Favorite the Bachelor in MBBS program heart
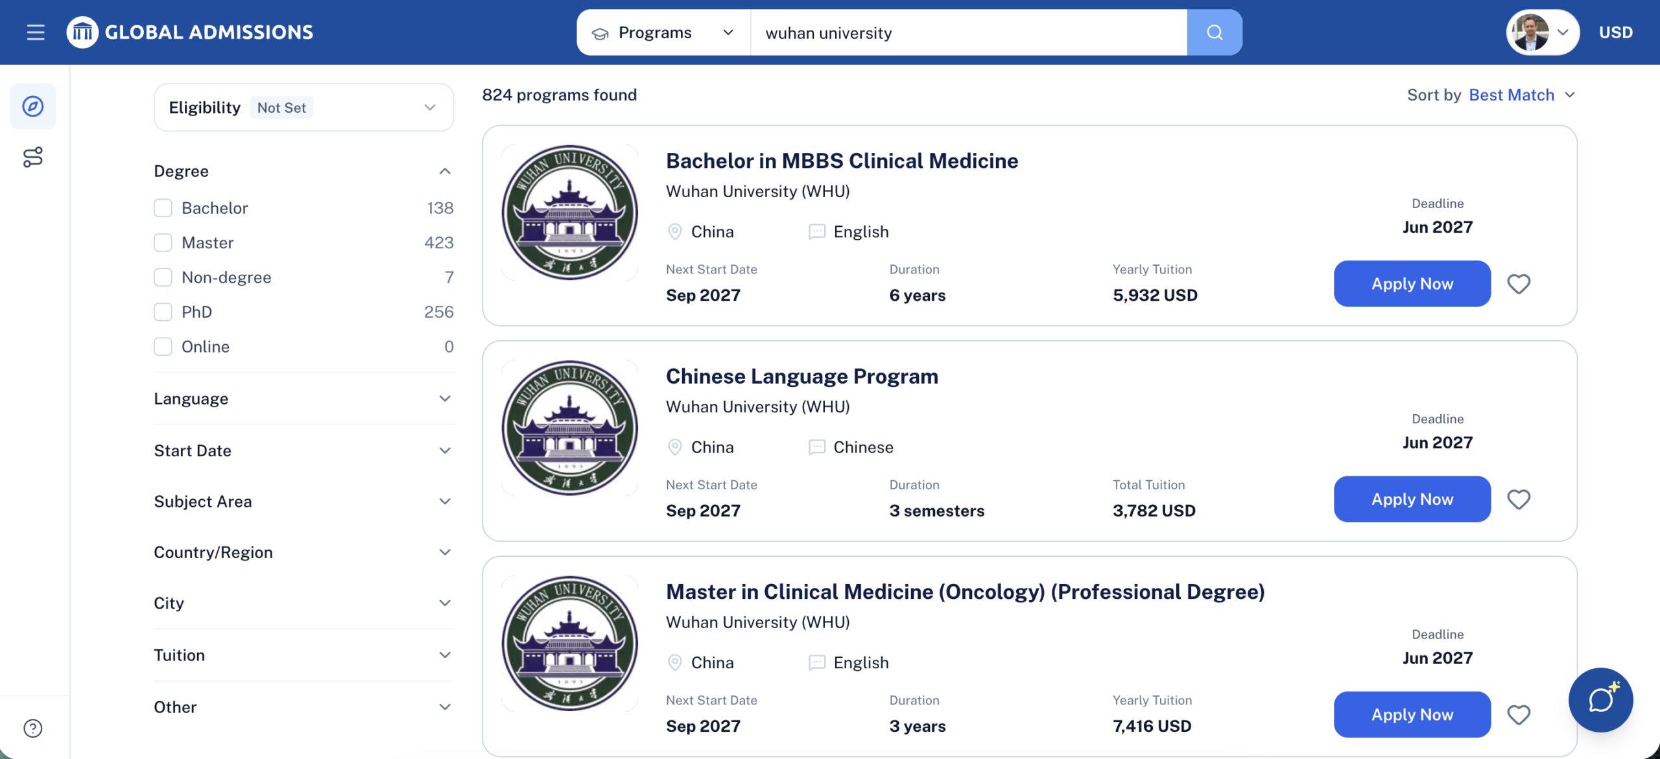 tap(1519, 284)
